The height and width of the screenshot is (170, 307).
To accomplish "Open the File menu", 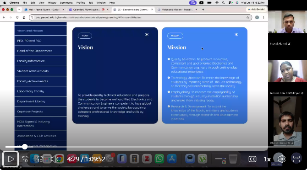I will 25,3.
